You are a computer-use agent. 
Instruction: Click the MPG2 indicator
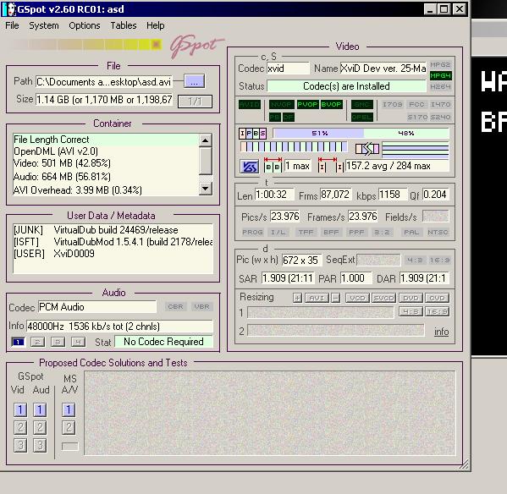coord(440,64)
